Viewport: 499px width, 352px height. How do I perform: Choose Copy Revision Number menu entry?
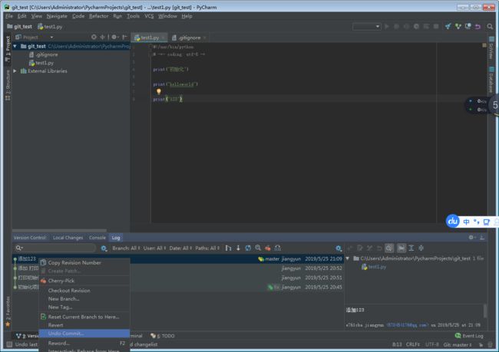tap(84, 262)
